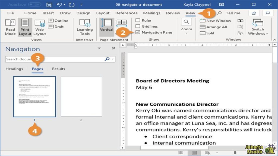
Task: Enable the Ruler checkbox
Action: click(138, 20)
